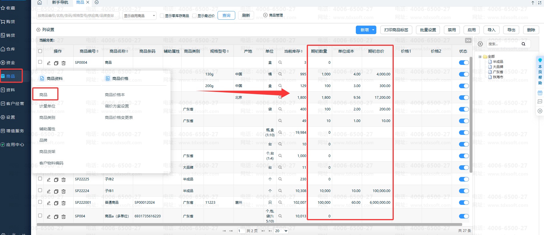Tick the checkbox for product SP22224

pos(40,190)
